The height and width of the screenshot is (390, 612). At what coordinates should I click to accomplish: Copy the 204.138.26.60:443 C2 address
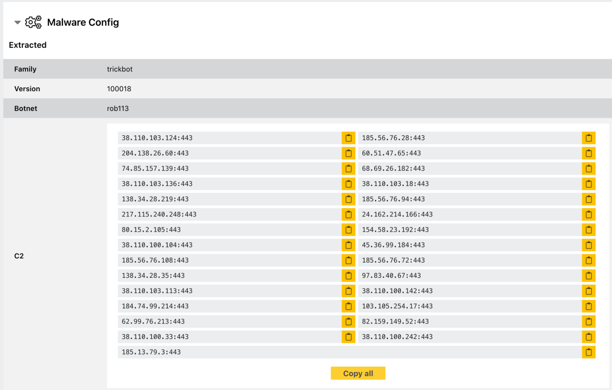348,153
